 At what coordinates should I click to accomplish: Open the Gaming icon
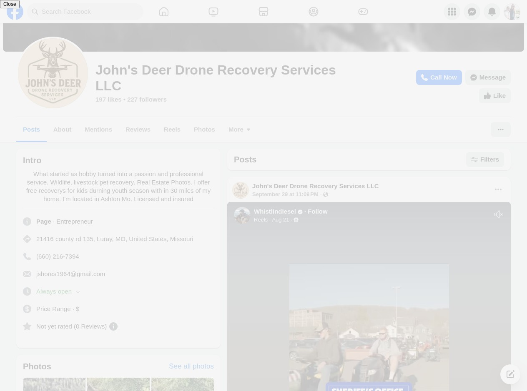tap(363, 11)
